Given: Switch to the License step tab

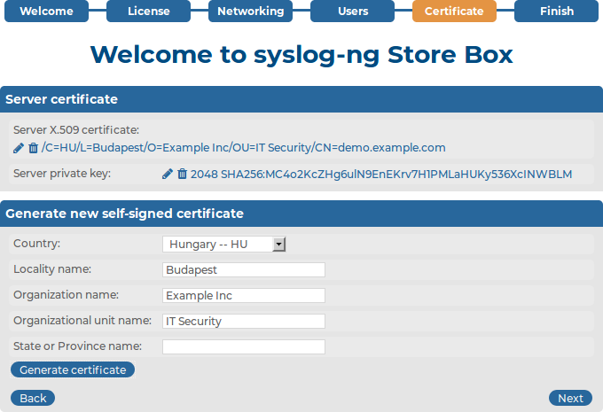Looking at the screenshot, I should click(x=148, y=12).
